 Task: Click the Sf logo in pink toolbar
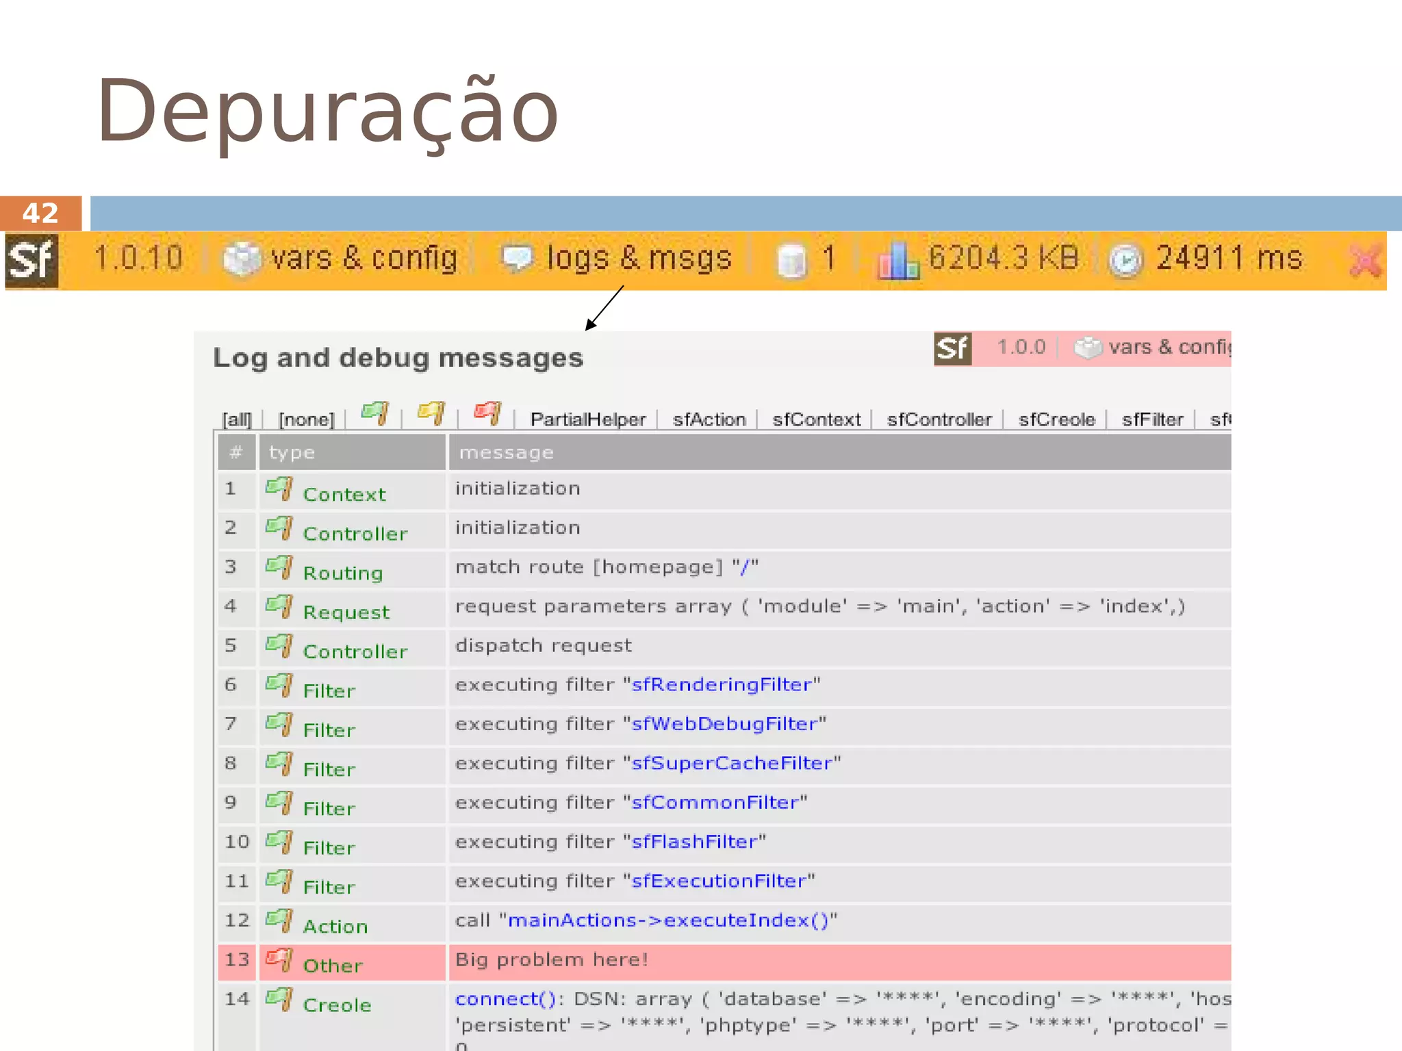coord(953,349)
